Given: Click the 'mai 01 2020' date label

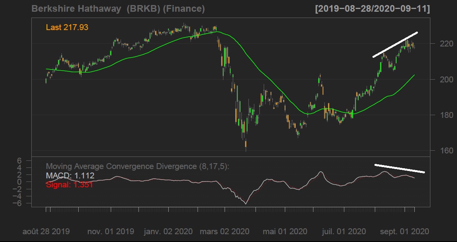Looking at the screenshot, I should [285, 231].
